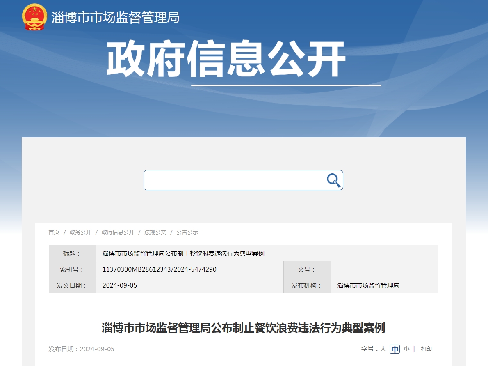Open 政务公开 breadcrumb link
Viewport: 488px width, 366px height.
coord(81,232)
